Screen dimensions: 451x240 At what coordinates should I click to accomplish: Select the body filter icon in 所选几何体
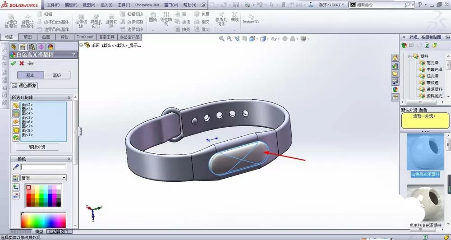[15, 130]
